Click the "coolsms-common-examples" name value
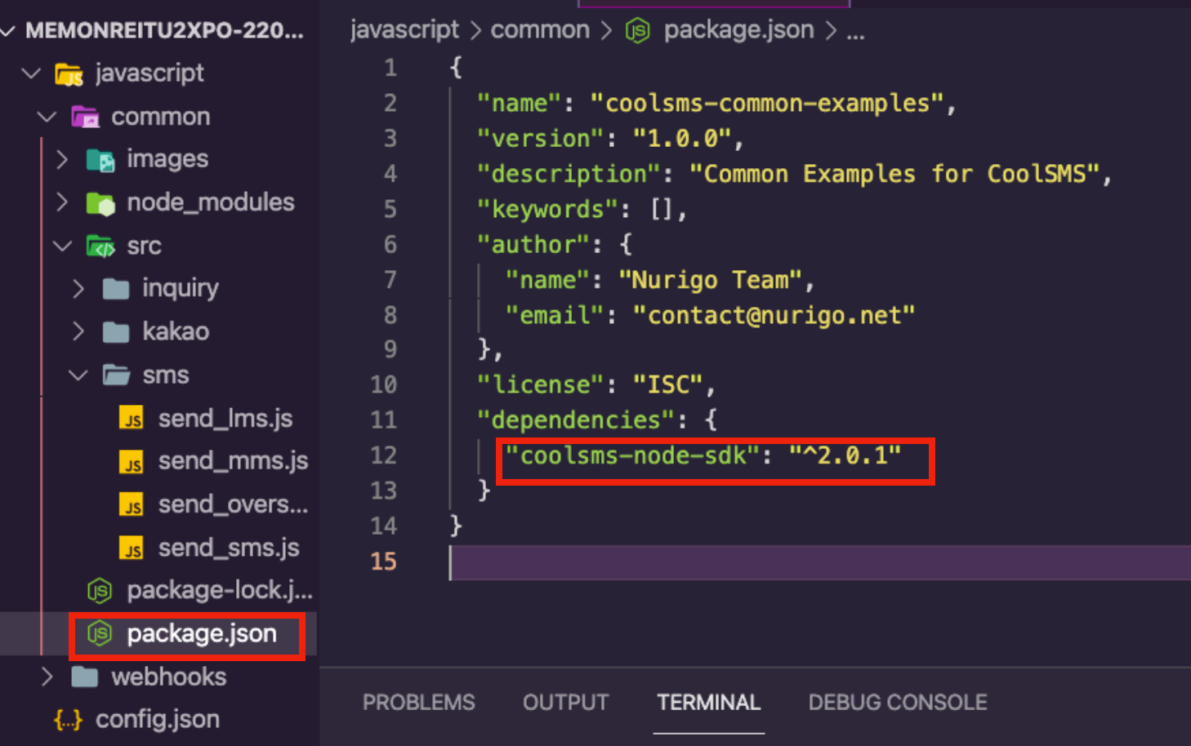1191x746 pixels. pos(768,104)
